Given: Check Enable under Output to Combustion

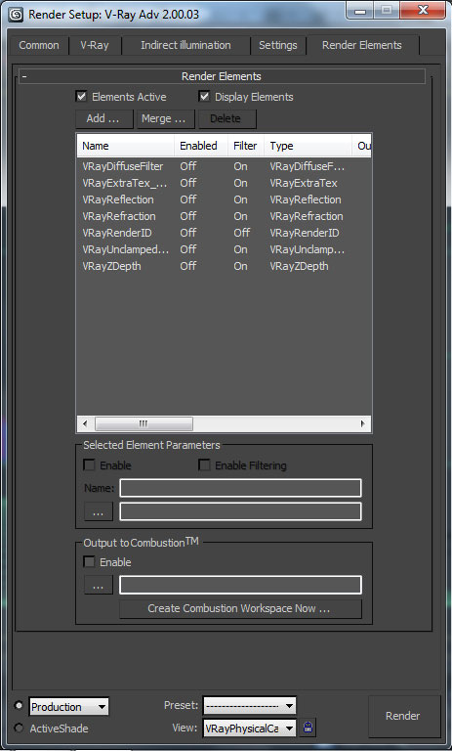Looking at the screenshot, I should 89,562.
